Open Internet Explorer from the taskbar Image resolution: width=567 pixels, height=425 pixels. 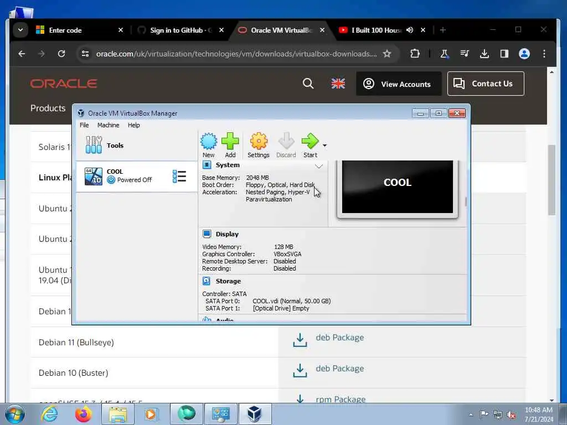49,414
